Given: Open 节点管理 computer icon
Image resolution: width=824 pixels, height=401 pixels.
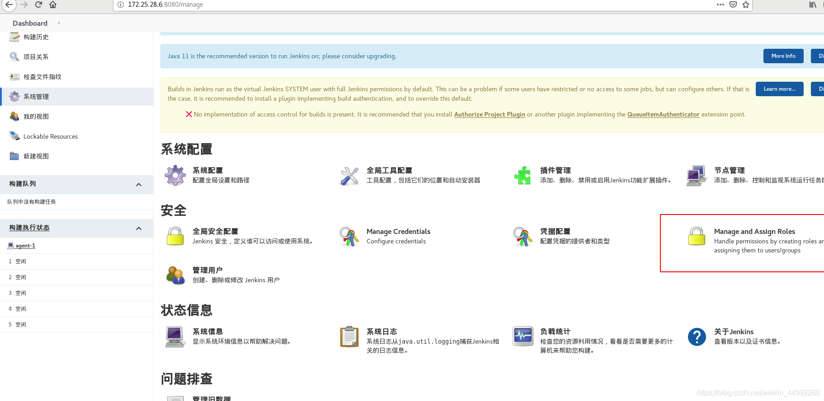Looking at the screenshot, I should point(697,175).
